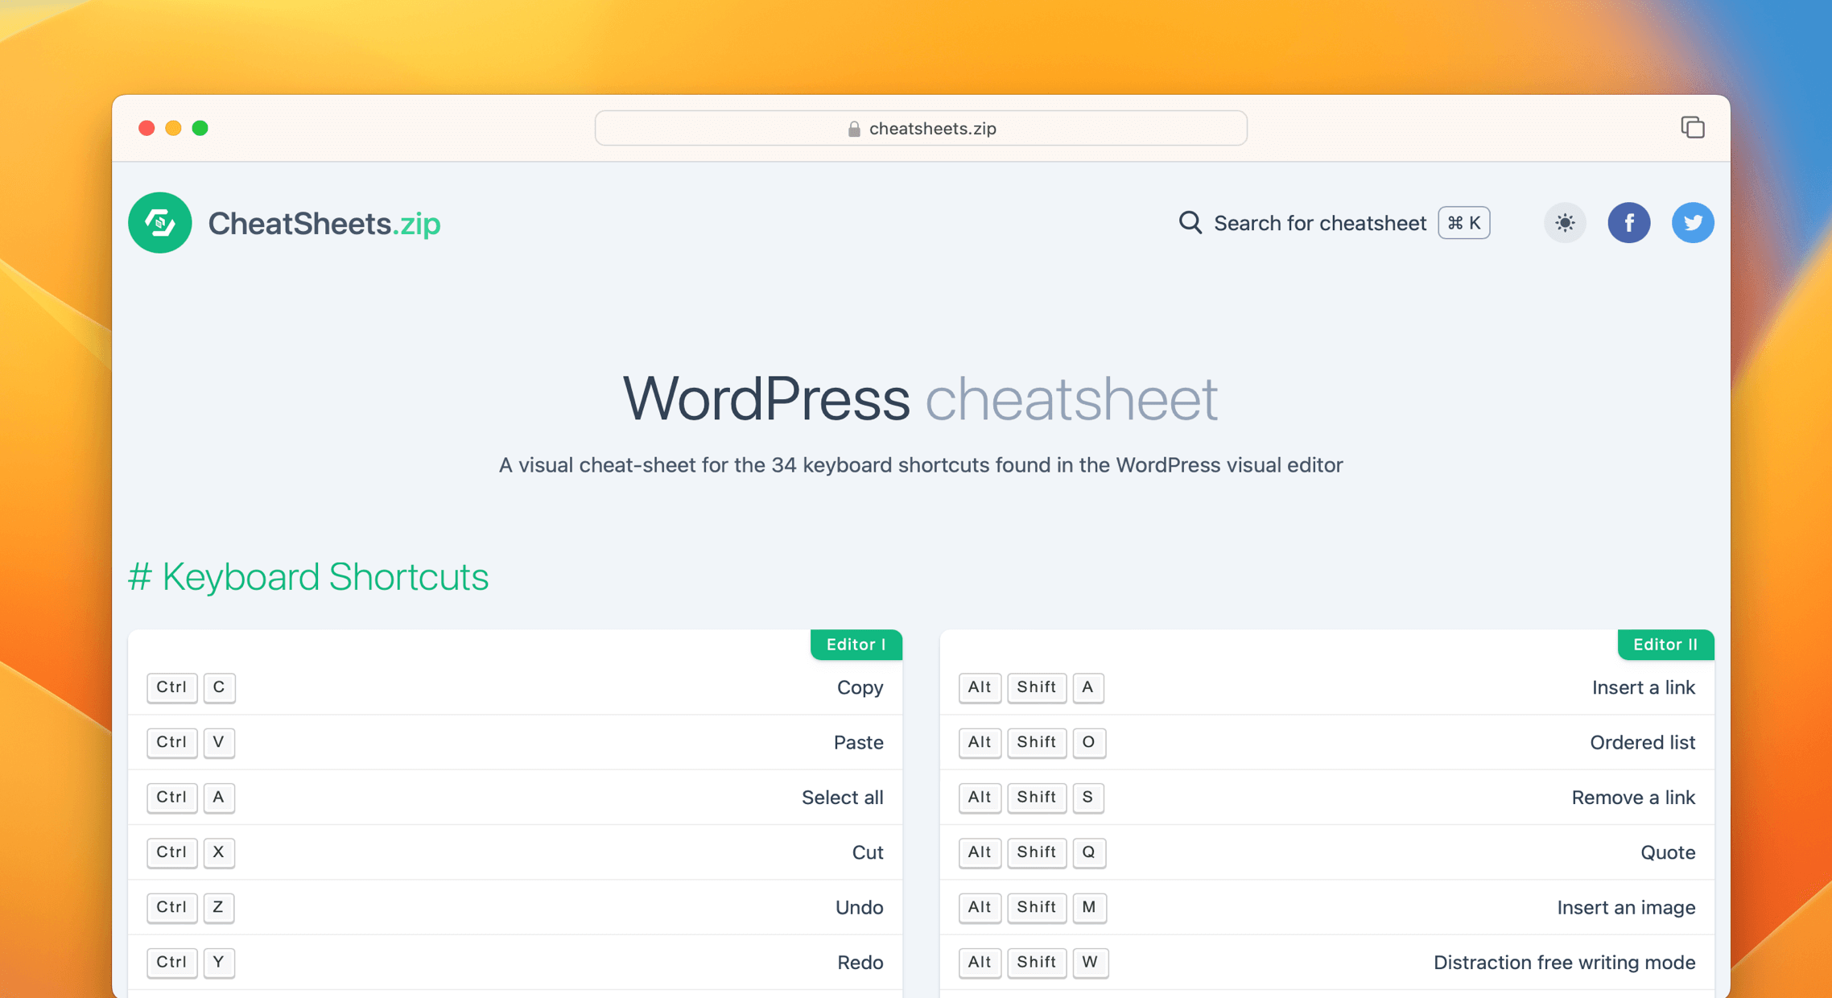Click the Alt key in the Quote shortcut

(x=980, y=852)
